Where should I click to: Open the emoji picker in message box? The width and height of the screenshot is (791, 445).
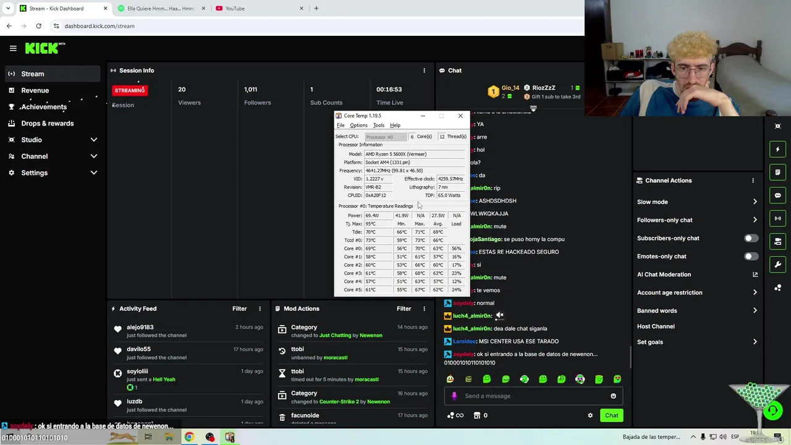613,396
